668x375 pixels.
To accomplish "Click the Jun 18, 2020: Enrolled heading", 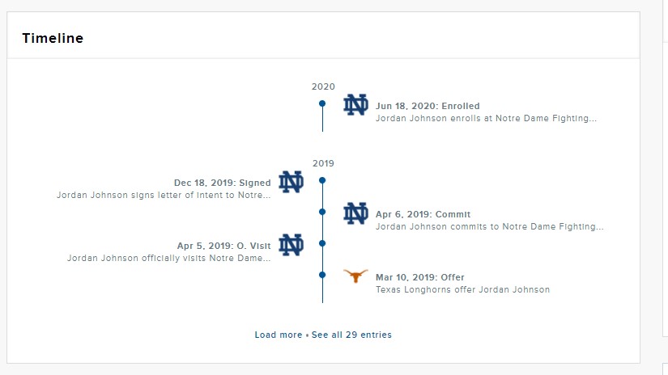I will click(428, 106).
